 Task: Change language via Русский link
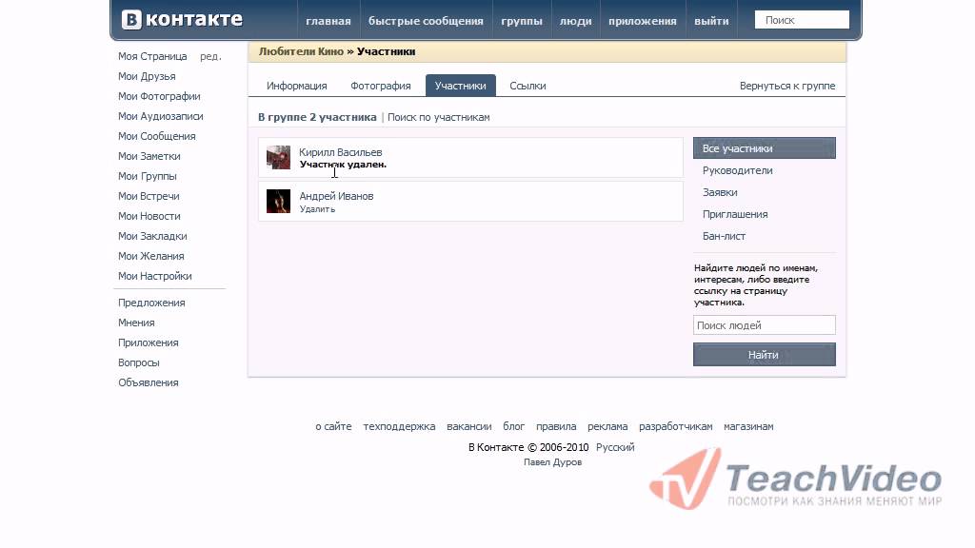point(615,447)
